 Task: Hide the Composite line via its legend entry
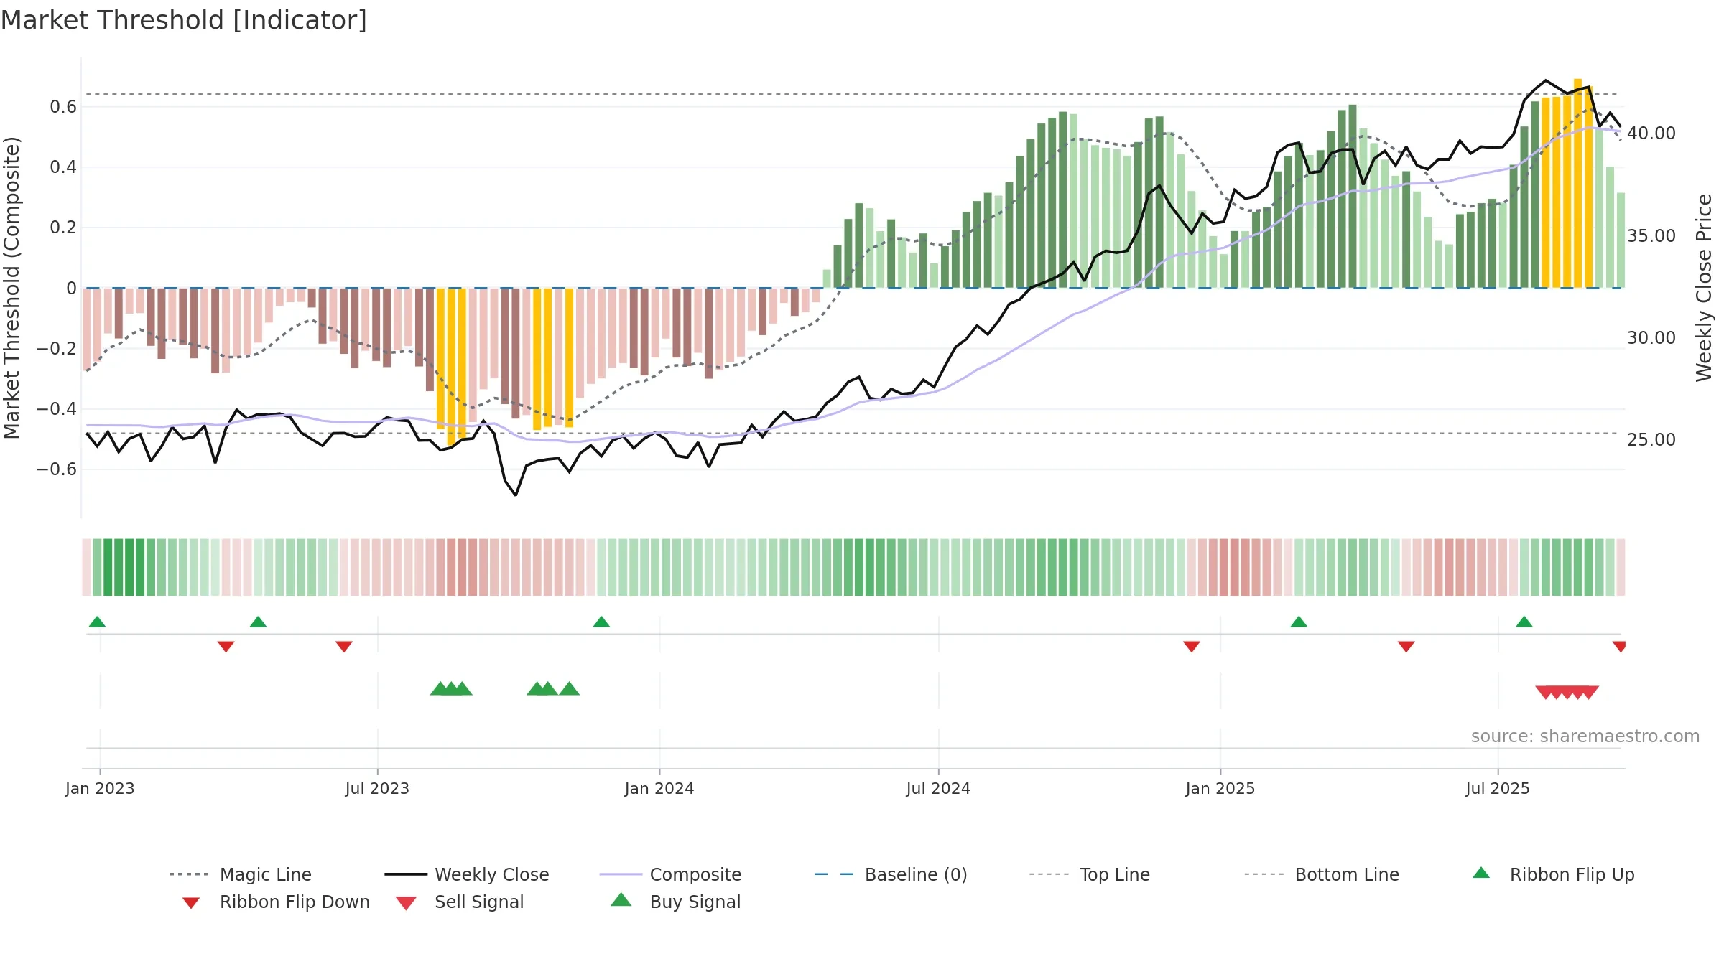tap(670, 874)
